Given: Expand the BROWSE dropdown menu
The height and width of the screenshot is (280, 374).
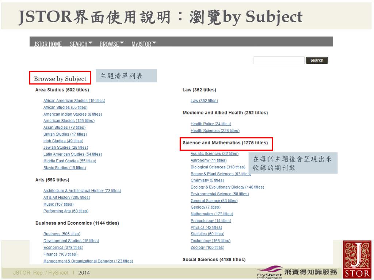Looking at the screenshot, I should [x=112, y=44].
